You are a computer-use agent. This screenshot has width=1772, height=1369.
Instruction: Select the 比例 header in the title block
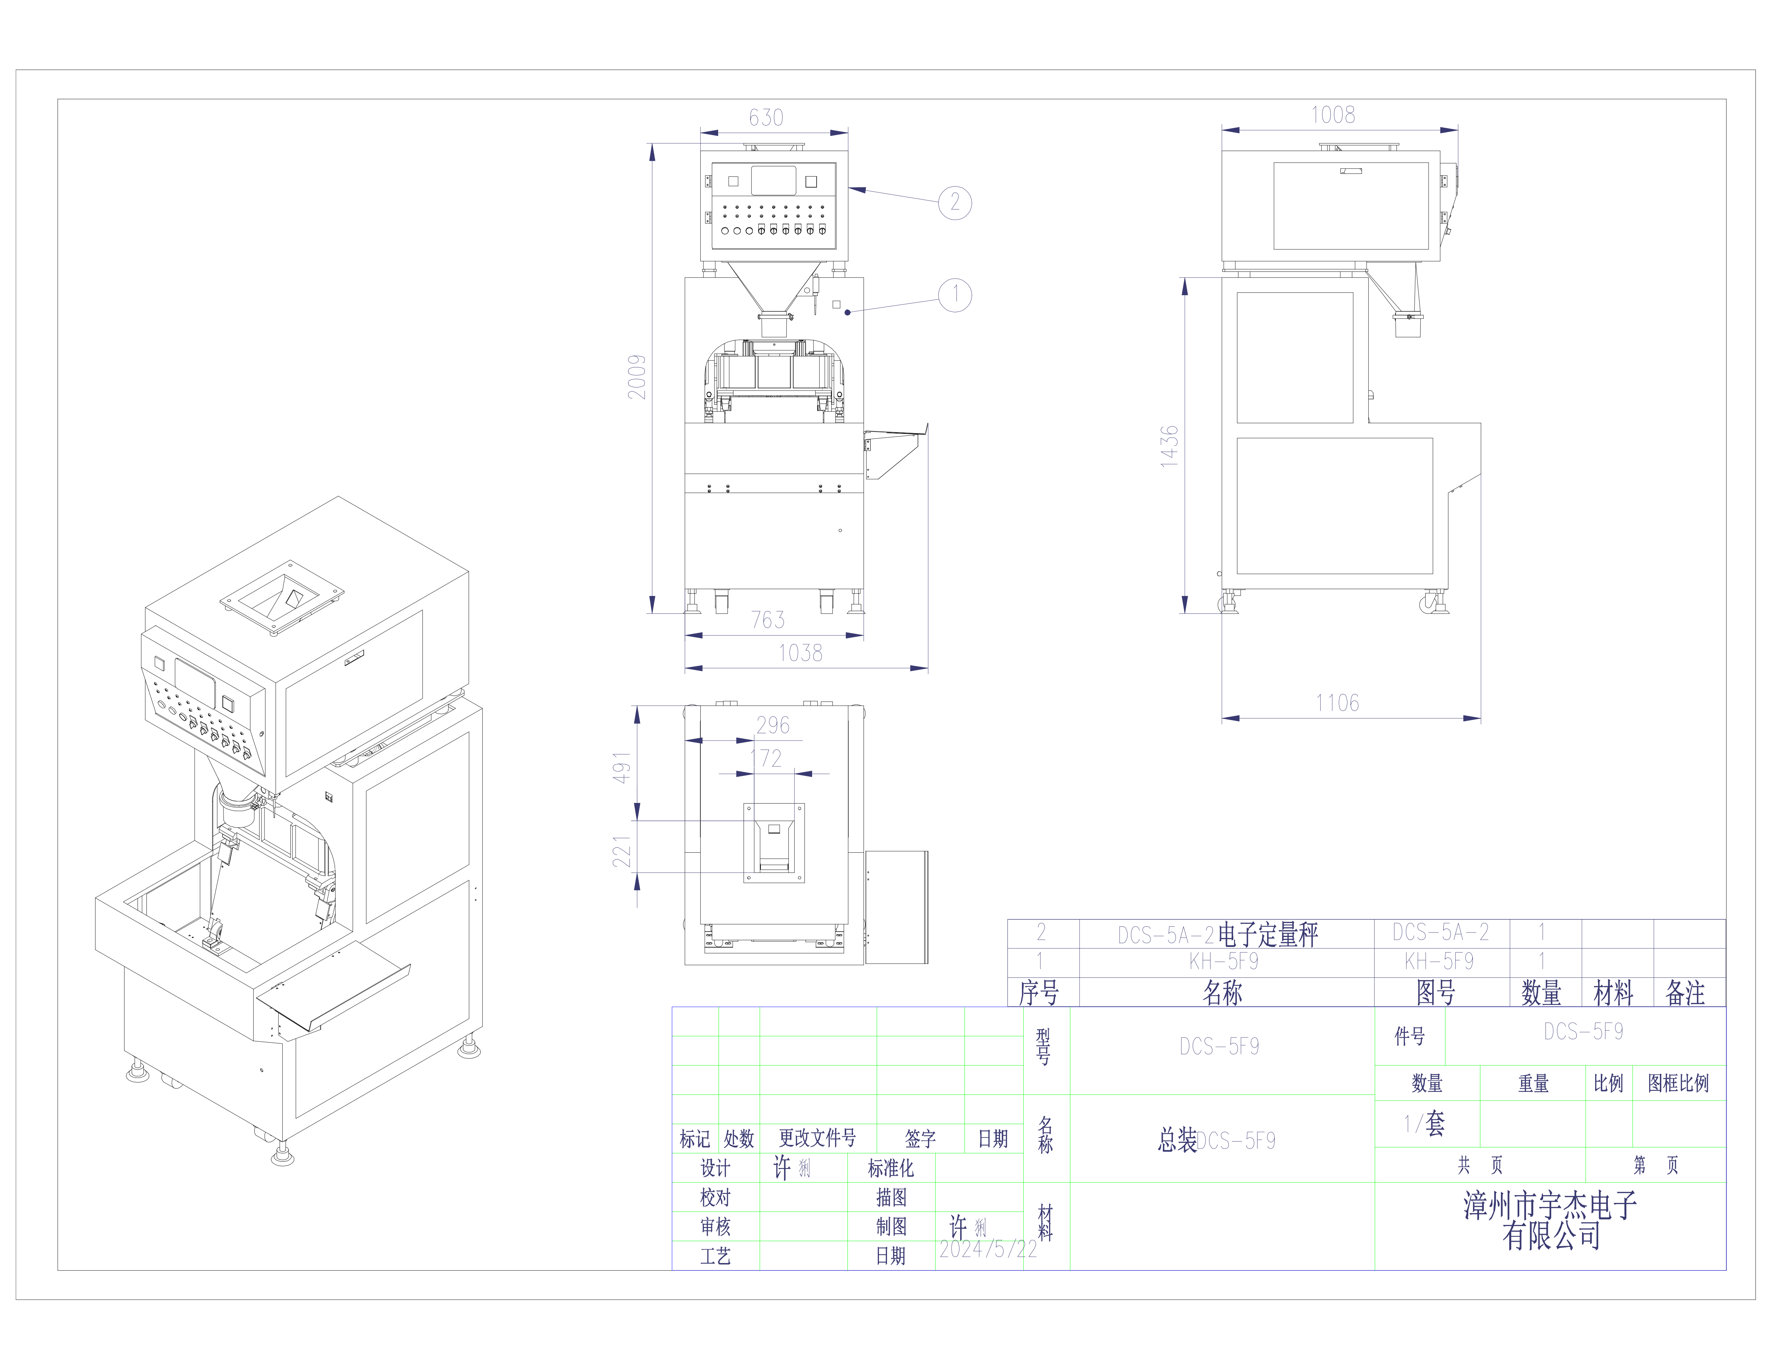click(x=1609, y=1083)
